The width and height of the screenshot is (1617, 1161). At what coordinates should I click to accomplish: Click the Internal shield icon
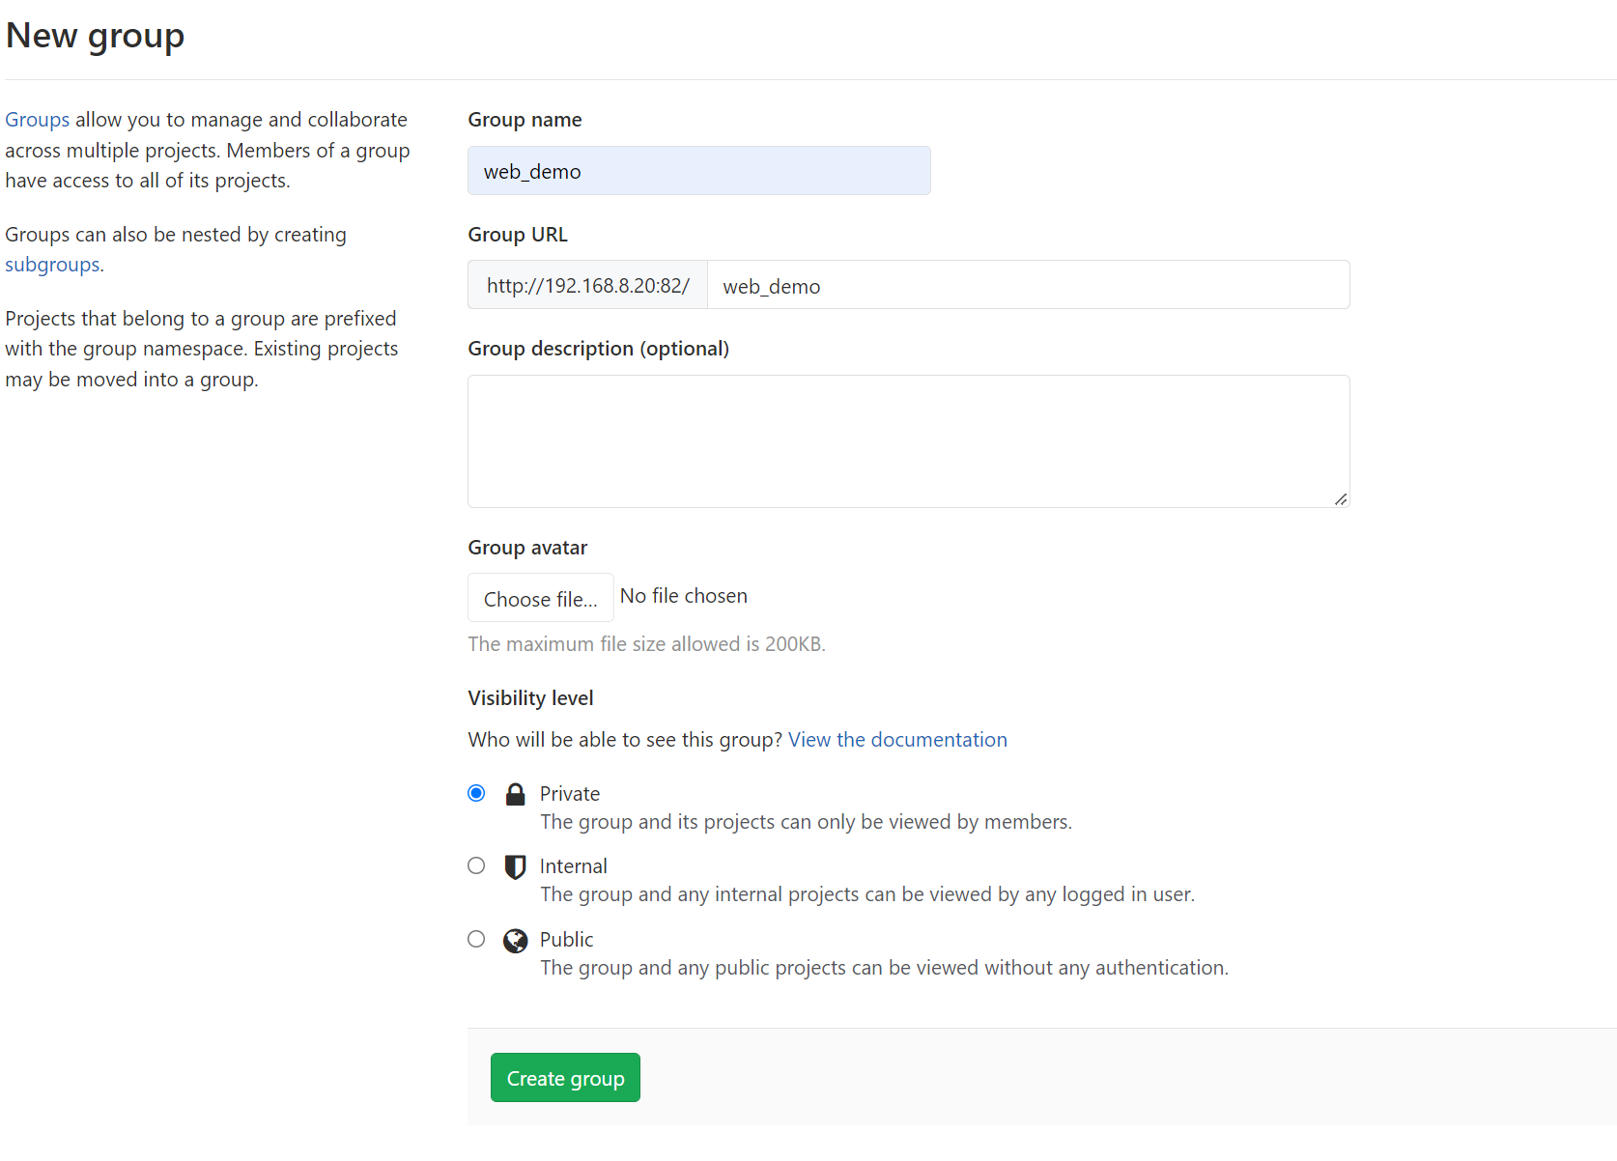[516, 866]
